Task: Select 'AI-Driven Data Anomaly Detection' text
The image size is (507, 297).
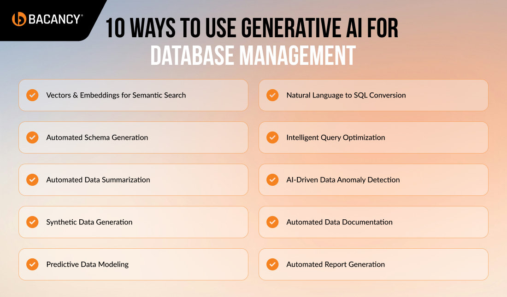Action: point(343,180)
